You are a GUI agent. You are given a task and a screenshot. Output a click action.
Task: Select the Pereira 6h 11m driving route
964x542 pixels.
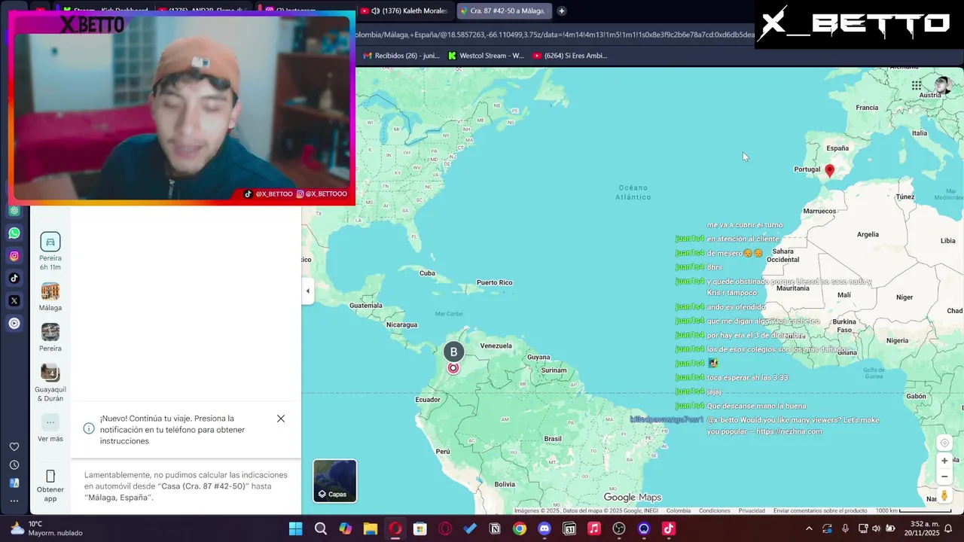pyautogui.click(x=50, y=251)
